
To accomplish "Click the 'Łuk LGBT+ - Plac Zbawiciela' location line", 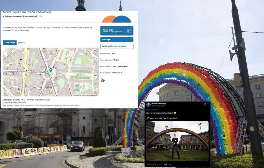I will coord(14,103).
